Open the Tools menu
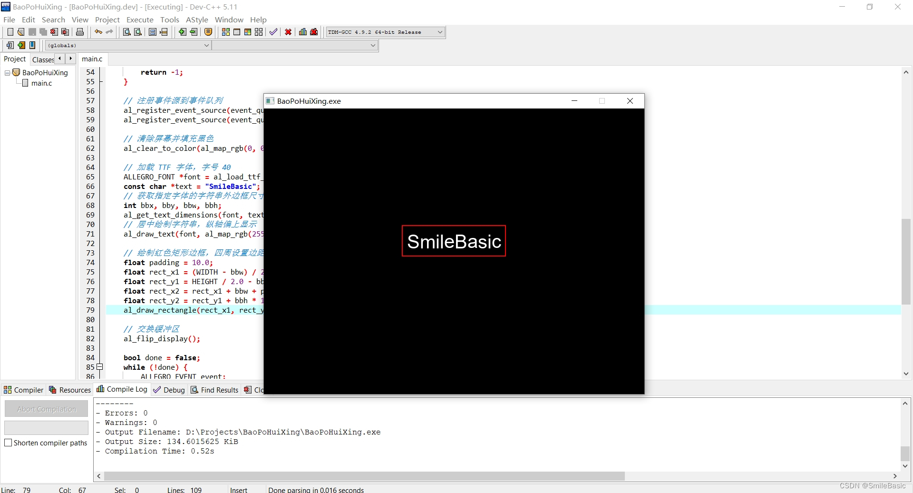This screenshot has height=493, width=913. tap(170, 20)
